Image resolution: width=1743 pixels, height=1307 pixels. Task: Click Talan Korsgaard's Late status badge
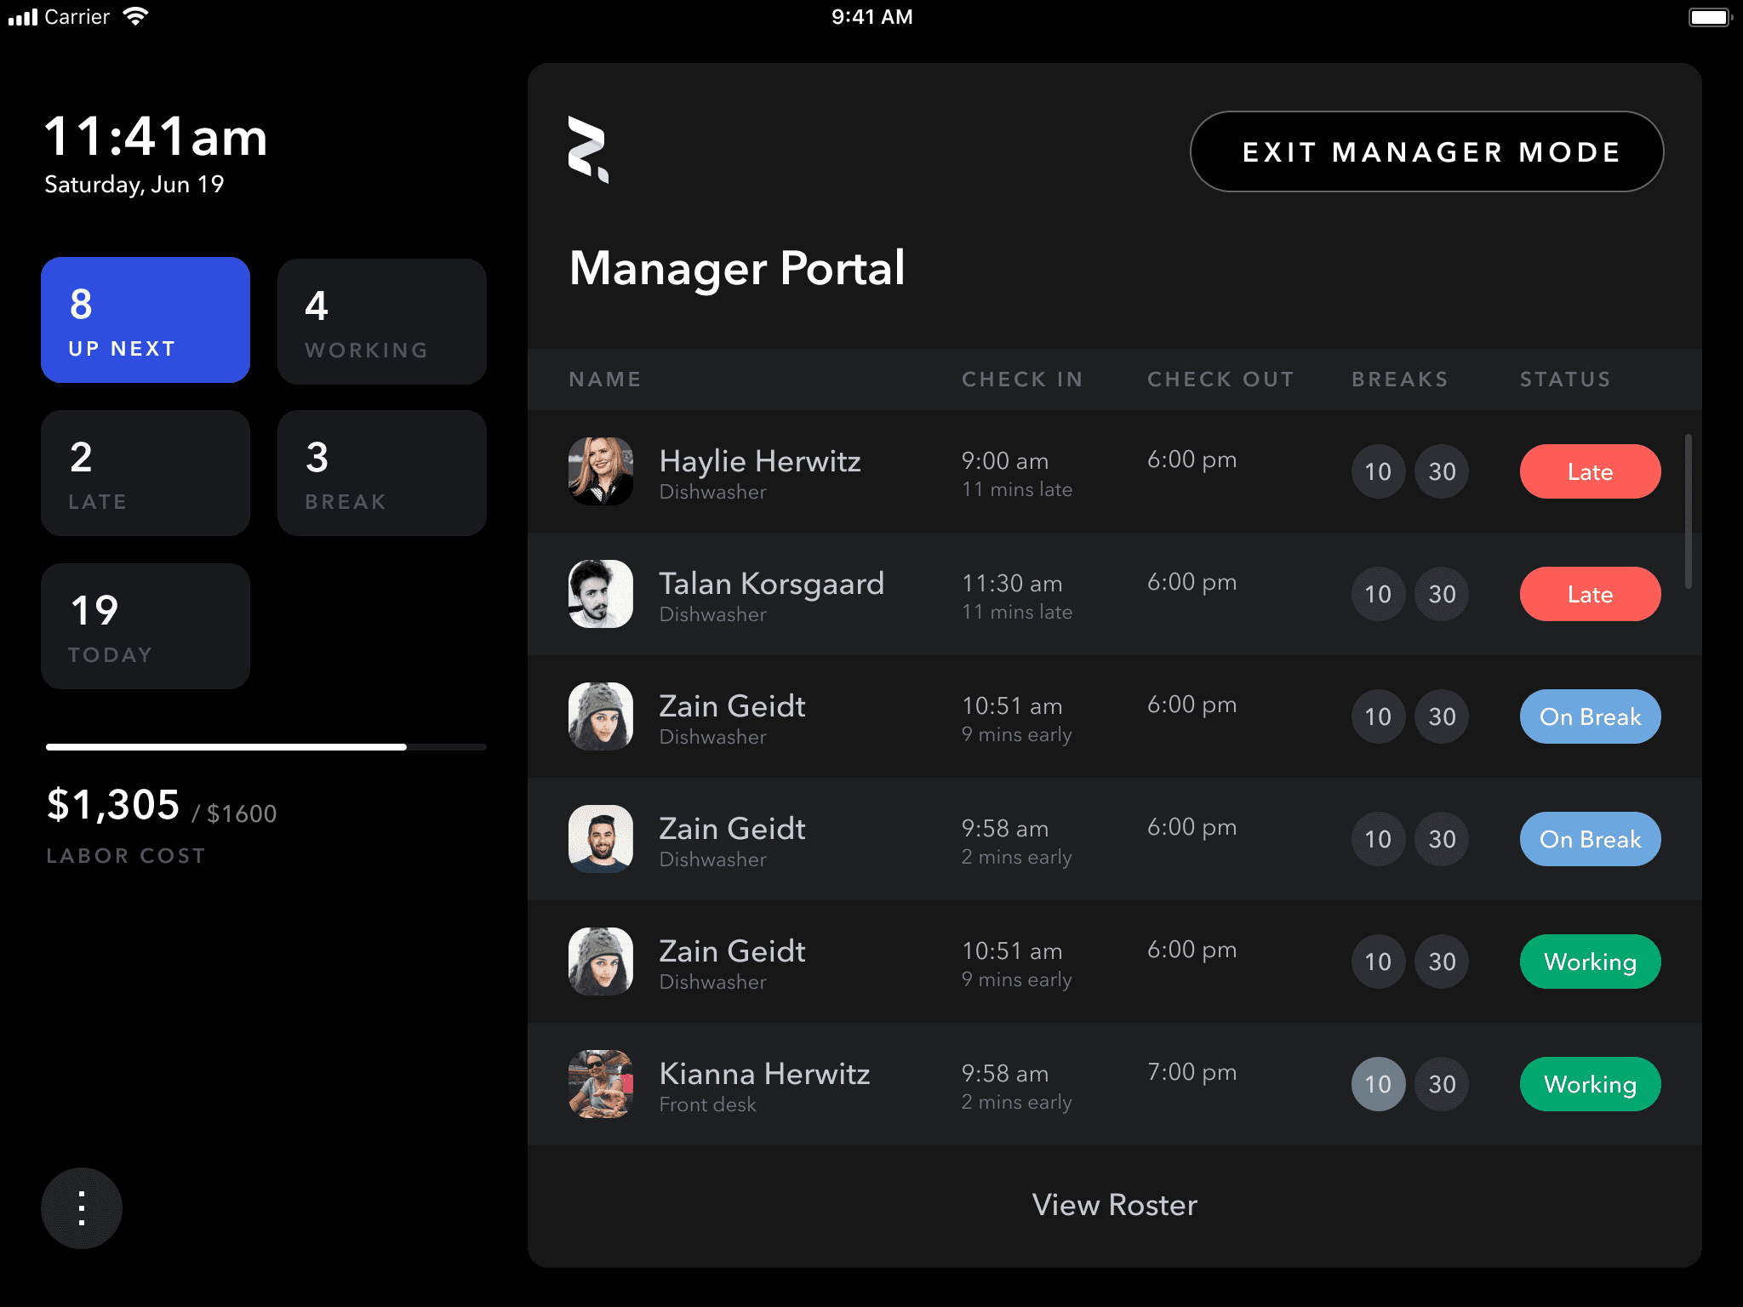[1590, 594]
